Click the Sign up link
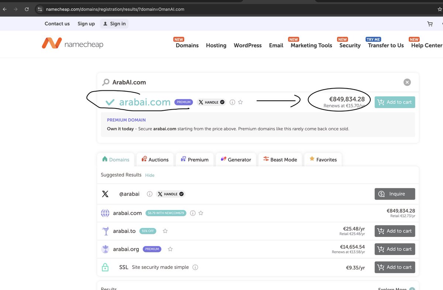 (86, 24)
